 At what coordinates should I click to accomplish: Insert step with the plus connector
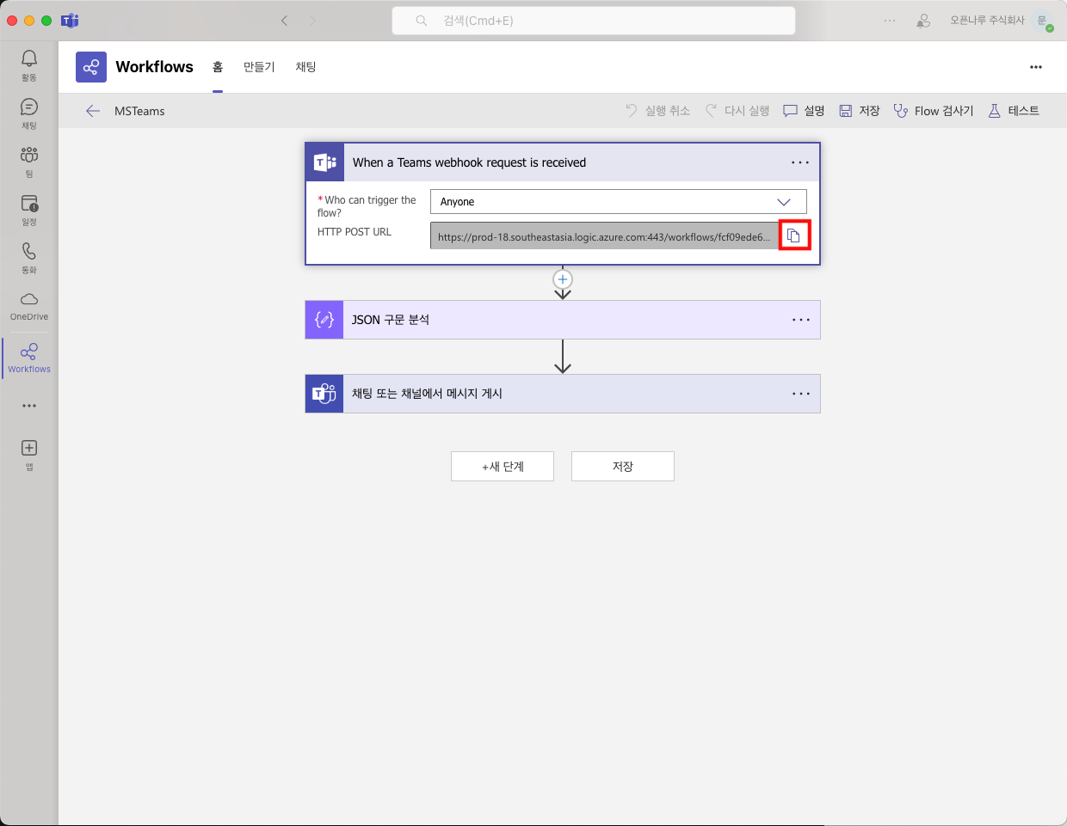(563, 279)
